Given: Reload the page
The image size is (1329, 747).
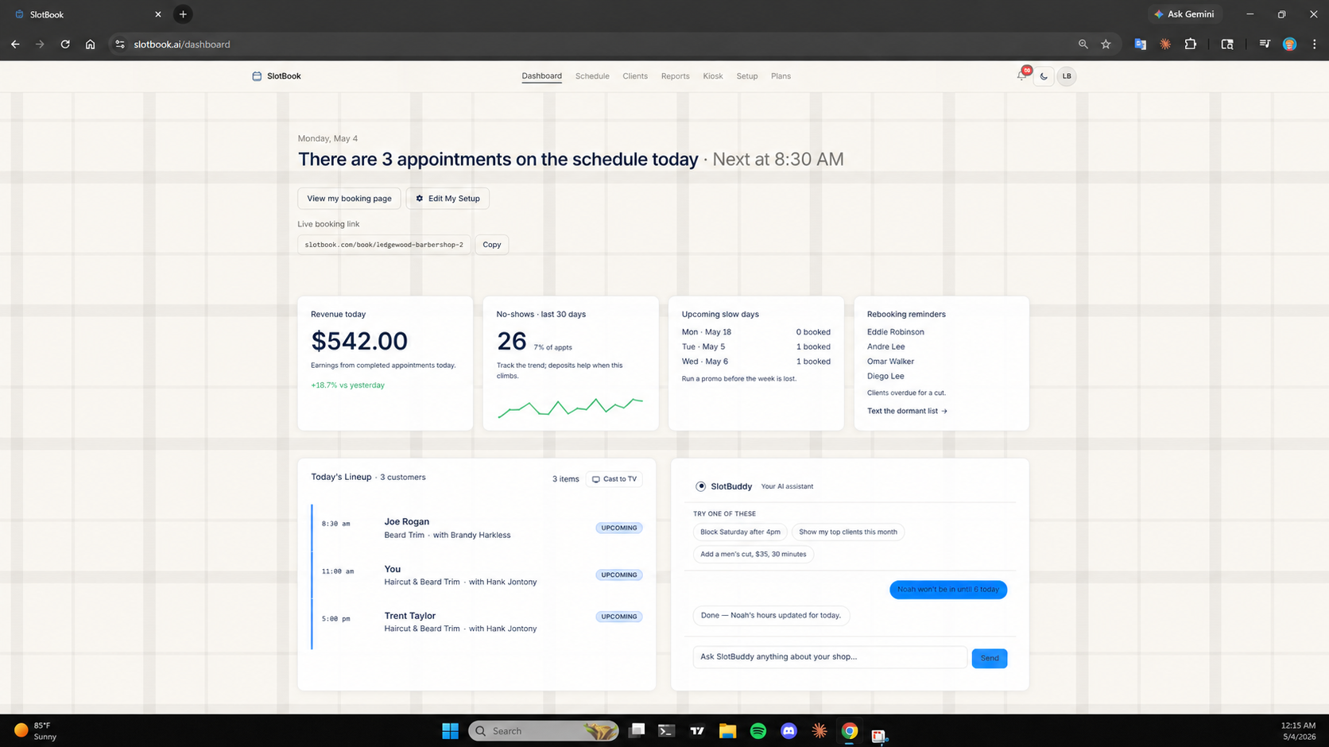Looking at the screenshot, I should point(65,45).
